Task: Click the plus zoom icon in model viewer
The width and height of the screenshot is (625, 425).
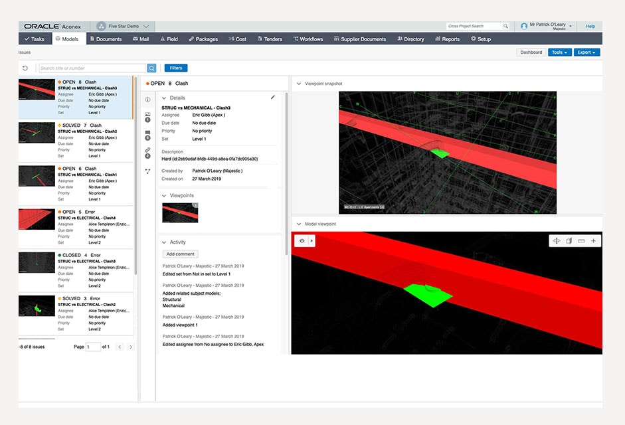Action: [593, 241]
